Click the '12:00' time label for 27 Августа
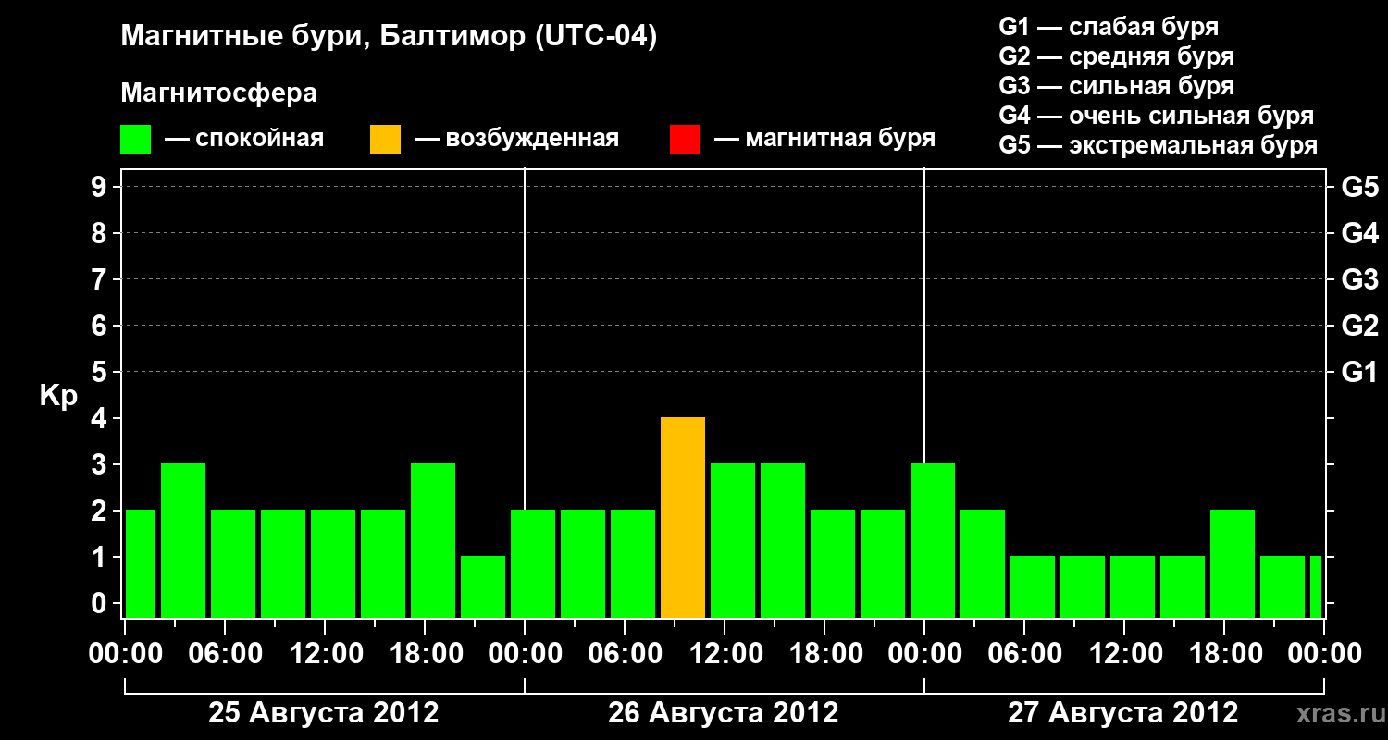The height and width of the screenshot is (740, 1388). click(1125, 654)
